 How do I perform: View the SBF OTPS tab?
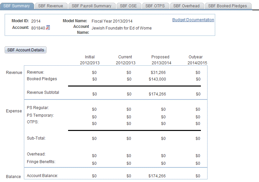pos(155,6)
